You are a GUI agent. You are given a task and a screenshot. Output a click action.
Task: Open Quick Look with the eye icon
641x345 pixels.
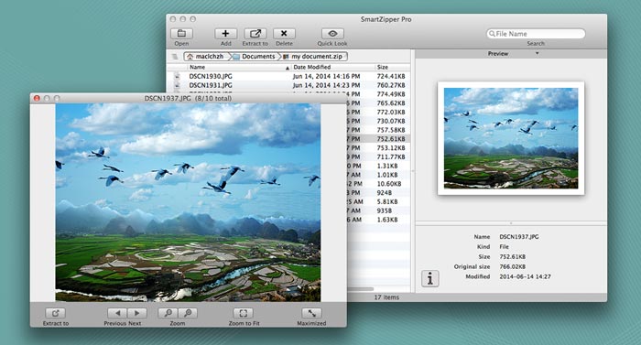332,34
